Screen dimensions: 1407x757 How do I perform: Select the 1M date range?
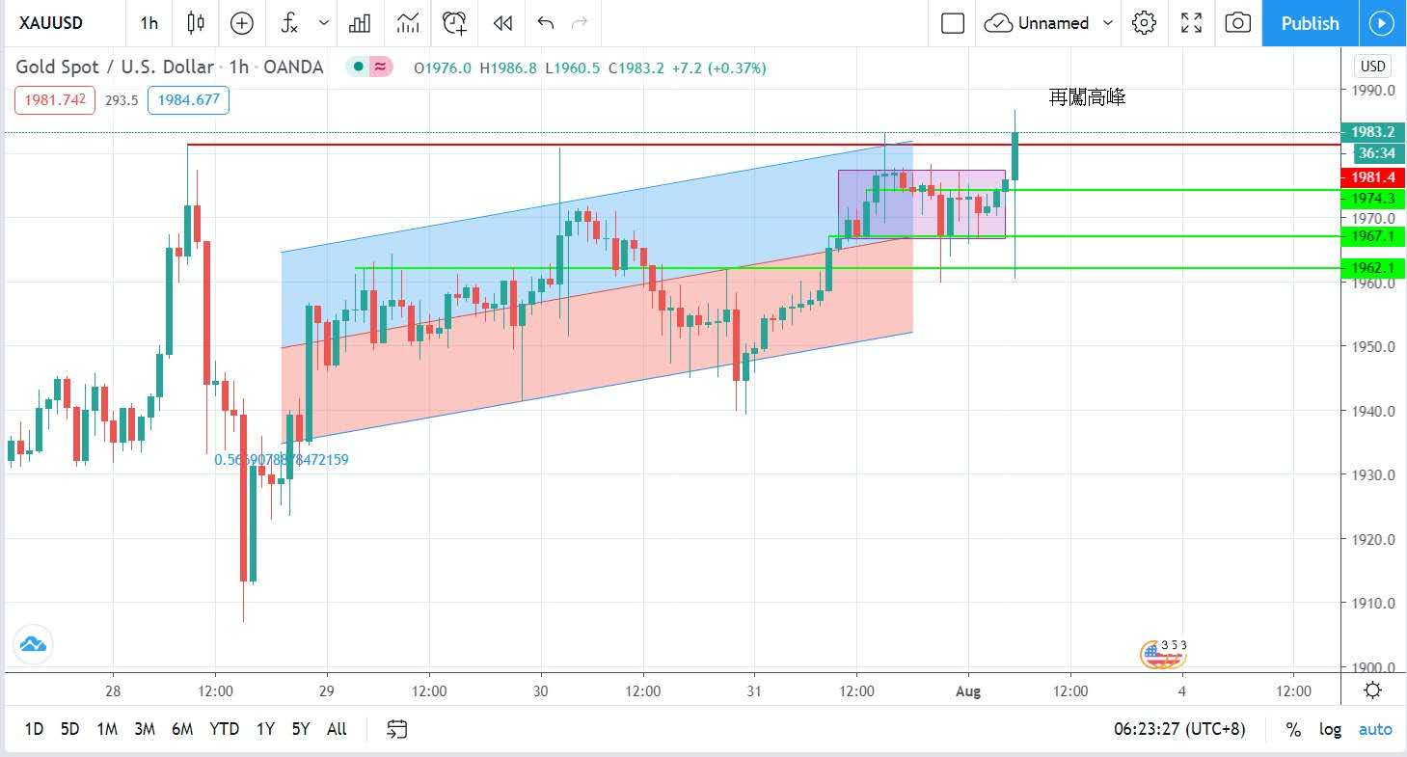(107, 729)
